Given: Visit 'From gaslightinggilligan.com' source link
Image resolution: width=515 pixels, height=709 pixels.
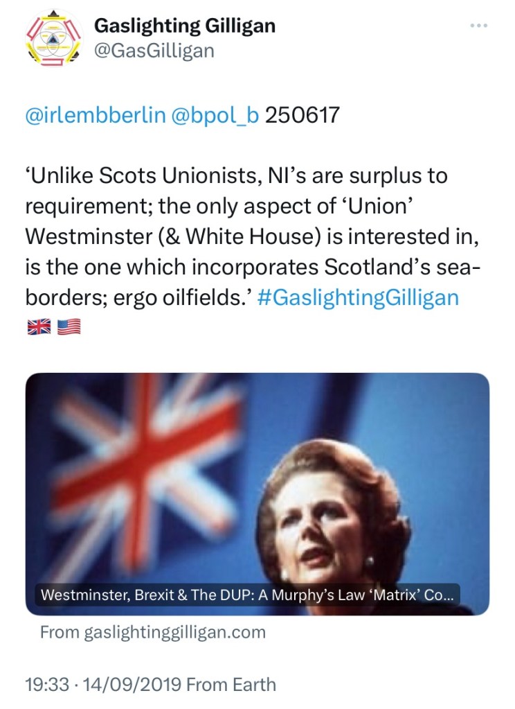Looking at the screenshot, I should pos(152,632).
